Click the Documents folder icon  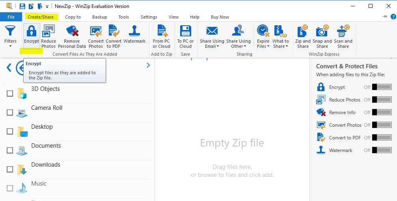tap(22, 150)
